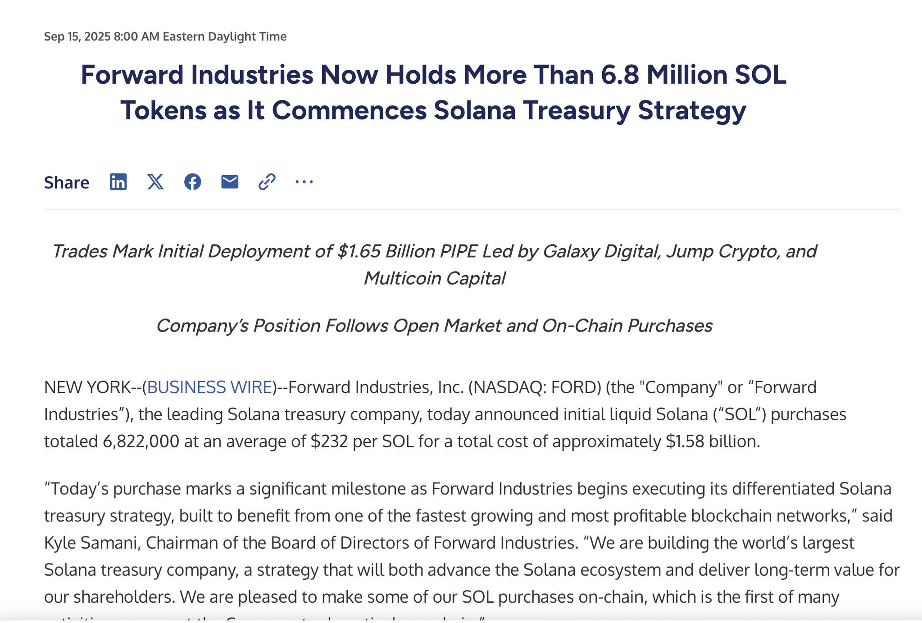Image resolution: width=922 pixels, height=623 pixels.
Task: Click the Facebook share icon
Action: [193, 182]
